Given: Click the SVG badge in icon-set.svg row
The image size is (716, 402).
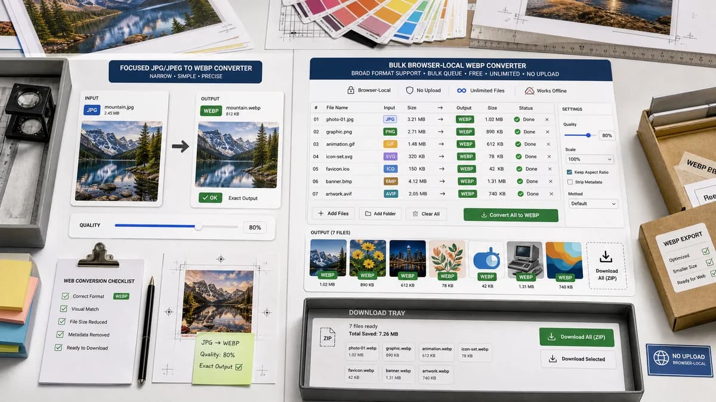Looking at the screenshot, I should 390,157.
